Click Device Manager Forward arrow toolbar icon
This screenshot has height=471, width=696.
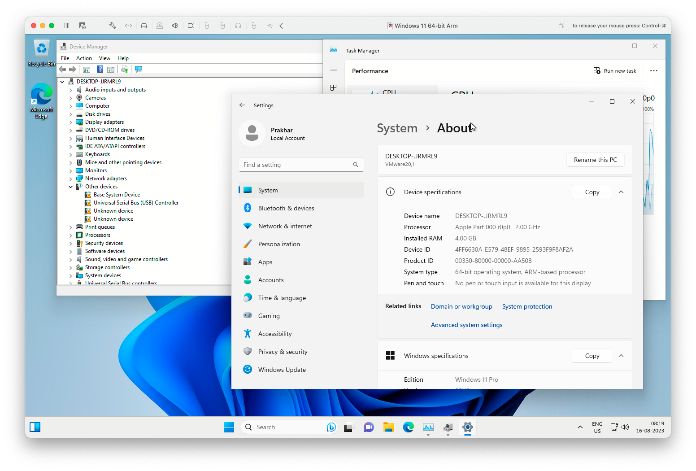coord(72,69)
